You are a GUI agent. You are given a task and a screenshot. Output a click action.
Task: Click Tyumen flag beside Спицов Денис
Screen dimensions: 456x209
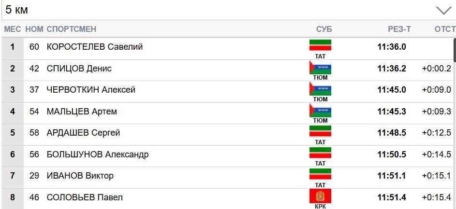[320, 68]
